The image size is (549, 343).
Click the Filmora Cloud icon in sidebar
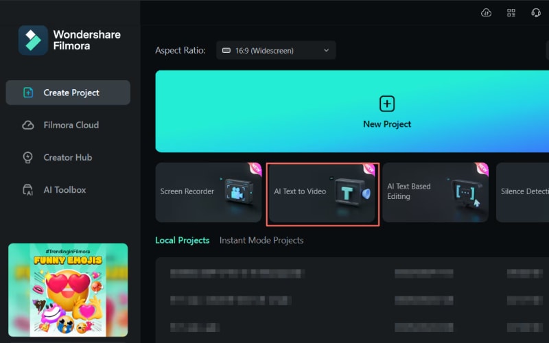click(x=28, y=125)
